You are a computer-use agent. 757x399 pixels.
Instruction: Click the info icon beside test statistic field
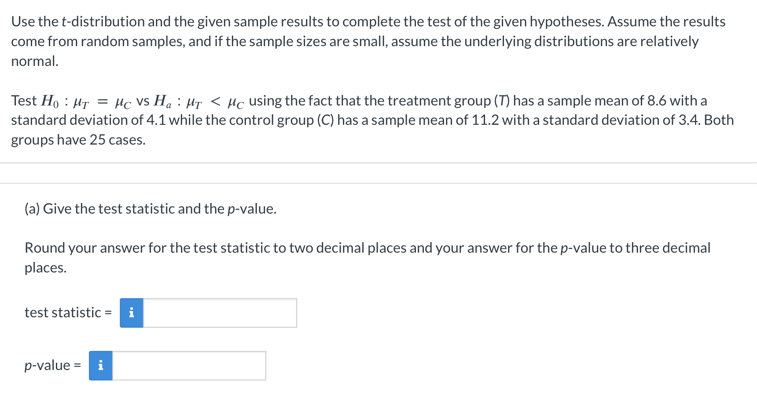(x=131, y=313)
